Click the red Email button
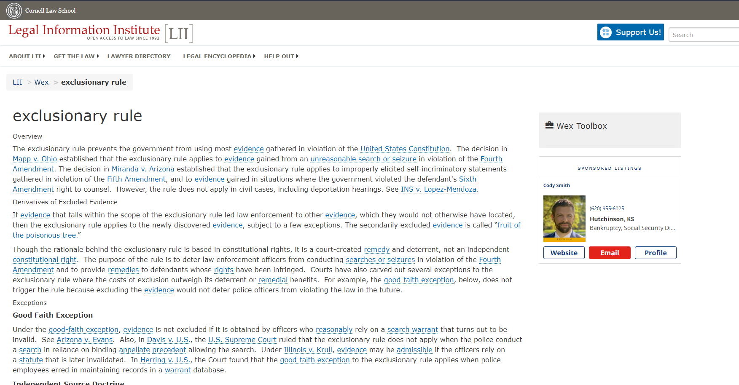 (610, 253)
